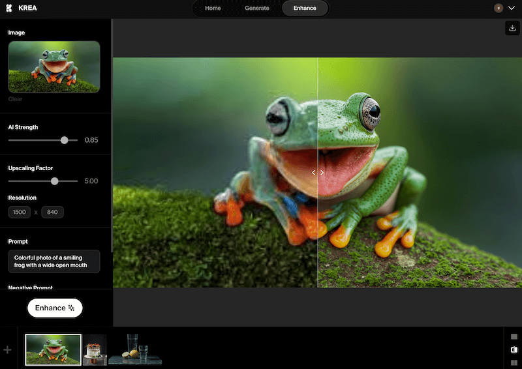Select the compare slider view mode
The image size is (522, 369).
(x=514, y=350)
